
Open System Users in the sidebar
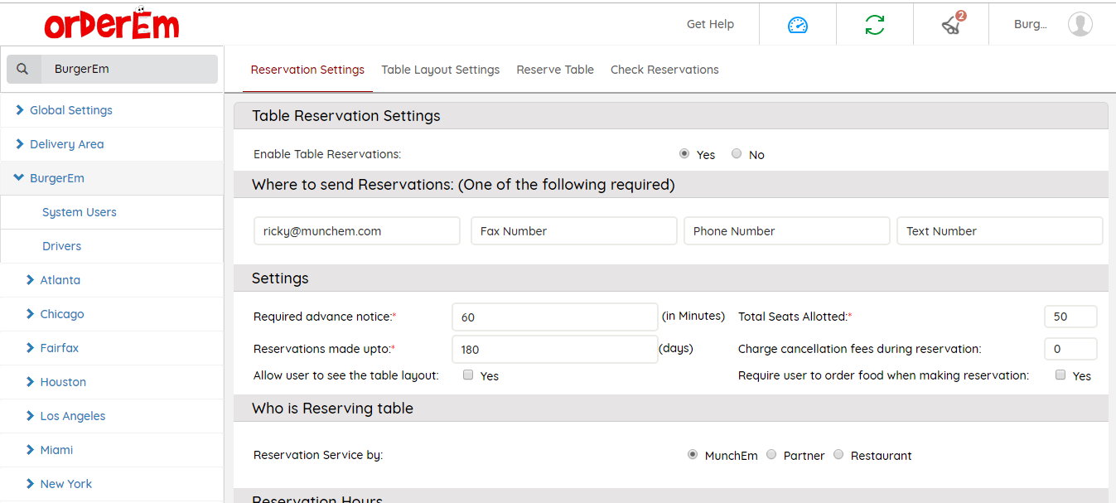click(80, 212)
